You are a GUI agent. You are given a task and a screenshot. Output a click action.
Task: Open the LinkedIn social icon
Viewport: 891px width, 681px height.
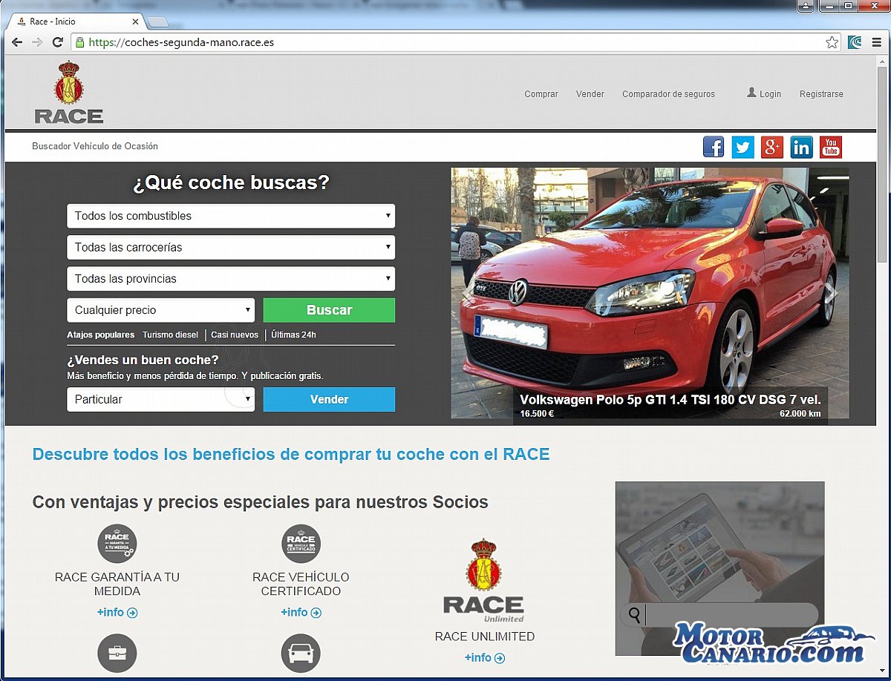point(801,147)
